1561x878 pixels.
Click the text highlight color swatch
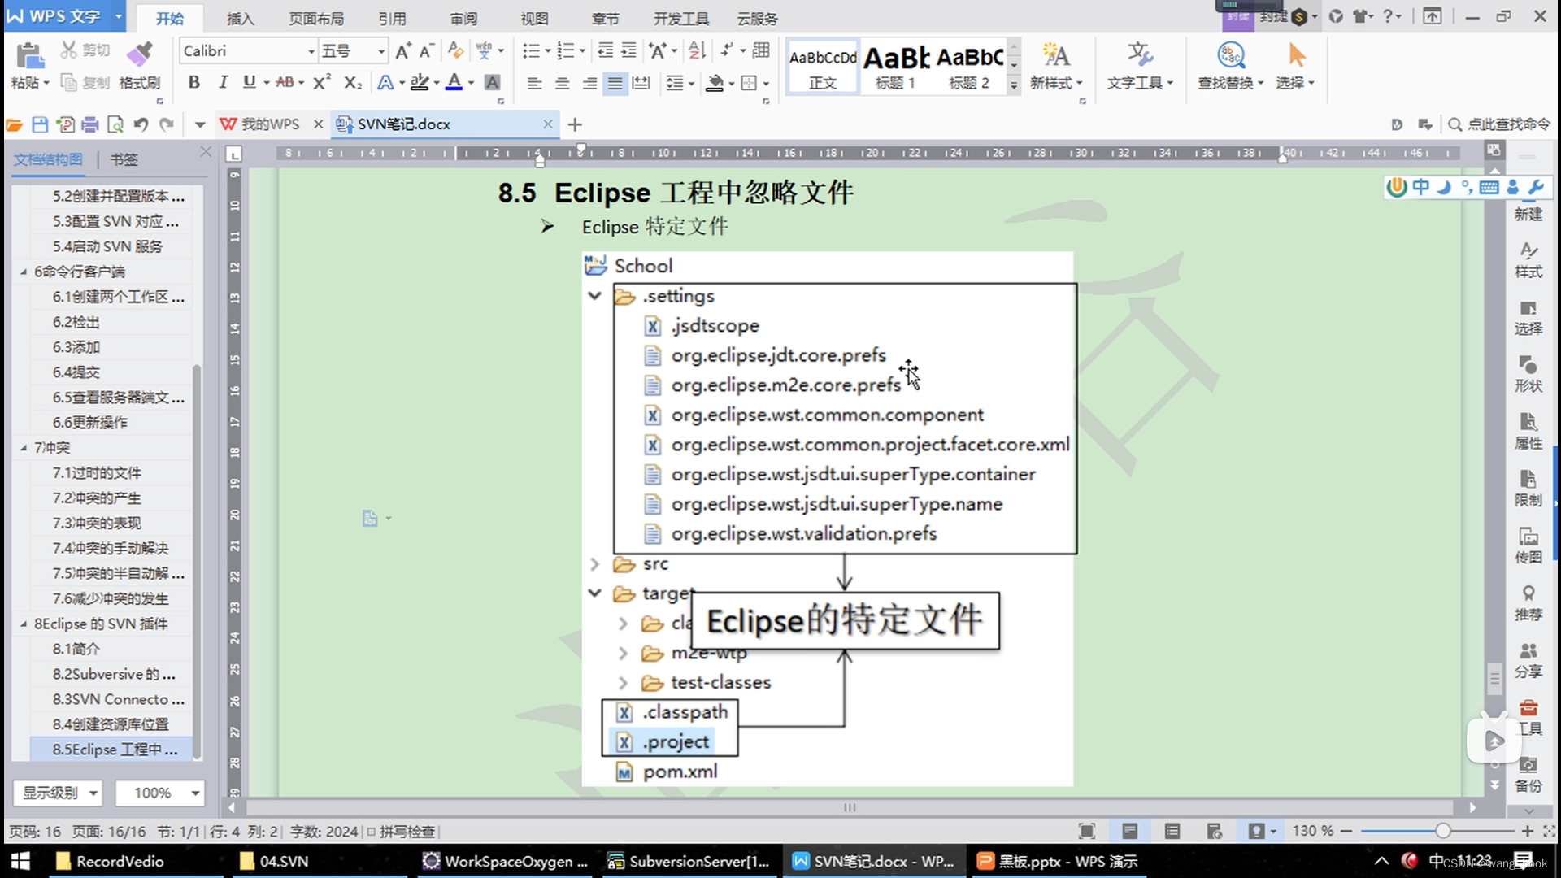coord(420,82)
